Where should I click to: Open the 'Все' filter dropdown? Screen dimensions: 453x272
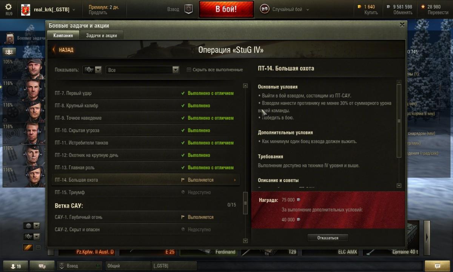(142, 70)
